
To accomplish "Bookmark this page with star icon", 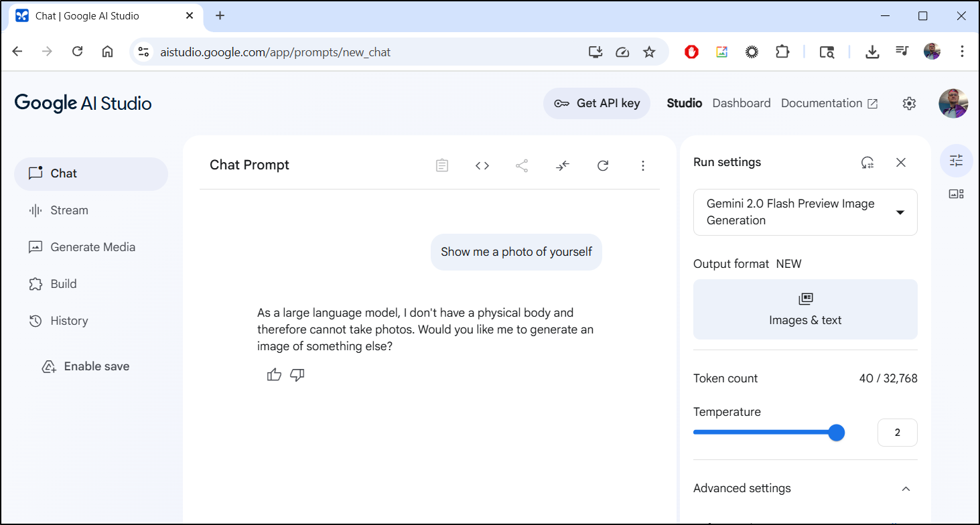I will pyautogui.click(x=649, y=52).
